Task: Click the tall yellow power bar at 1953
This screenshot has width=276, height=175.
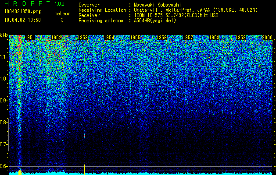Action: (x=85, y=169)
